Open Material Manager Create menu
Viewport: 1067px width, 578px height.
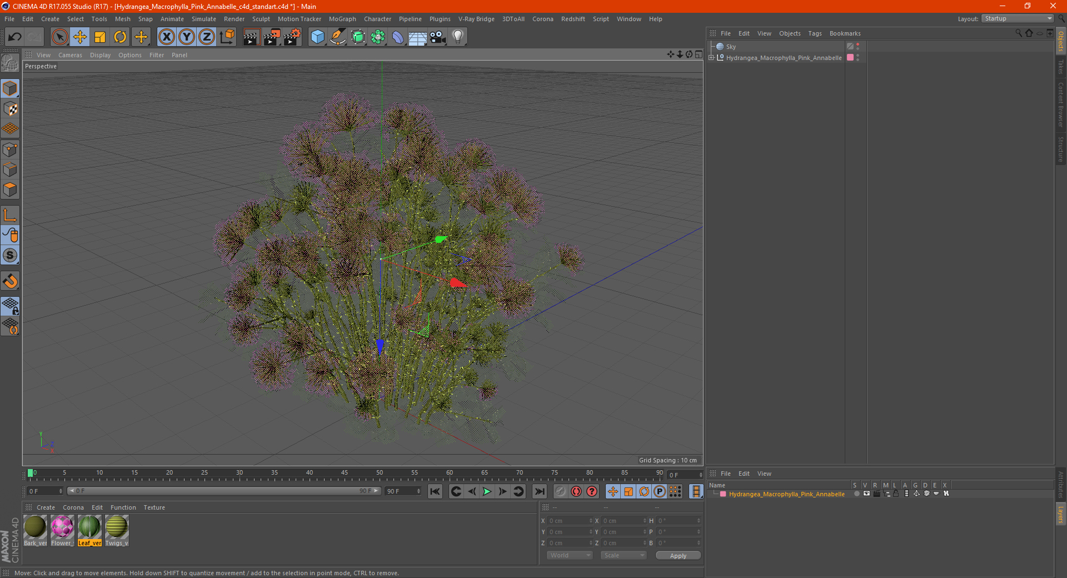[46, 507]
